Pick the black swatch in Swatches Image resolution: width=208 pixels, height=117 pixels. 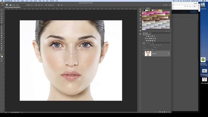pyautogui.click(x=144, y=10)
